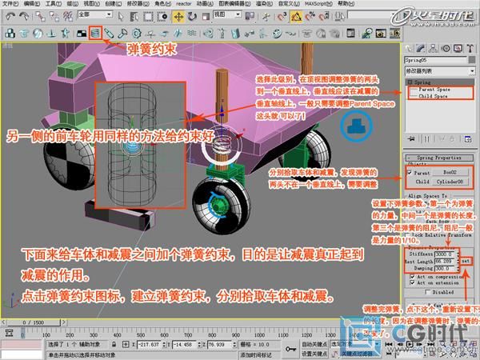Toggle the 3D Snaps magnet icon
Viewport: 480px width, 360px height.
pos(282,16)
